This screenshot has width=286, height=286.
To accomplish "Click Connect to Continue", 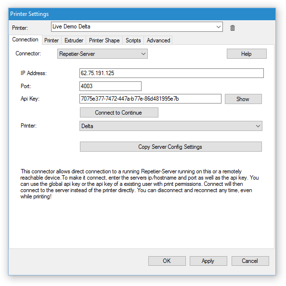I will (x=119, y=112).
